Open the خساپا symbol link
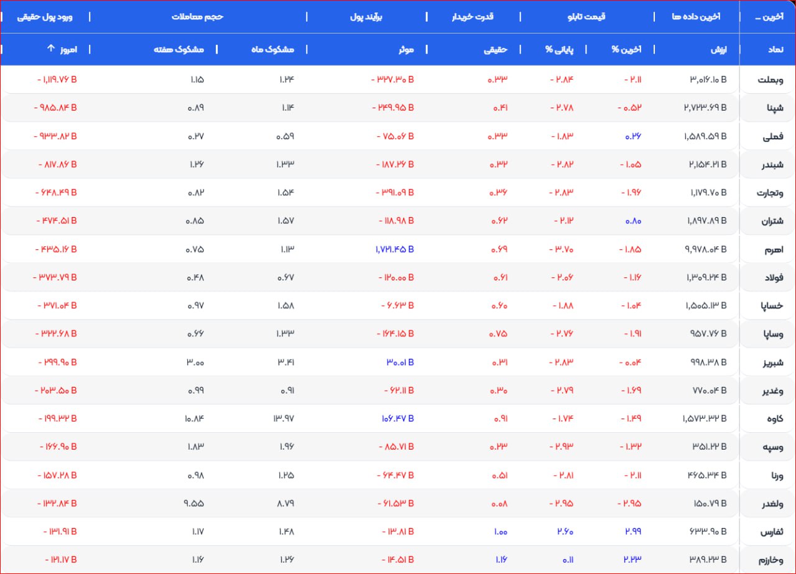This screenshot has height=574, width=796. click(x=771, y=306)
